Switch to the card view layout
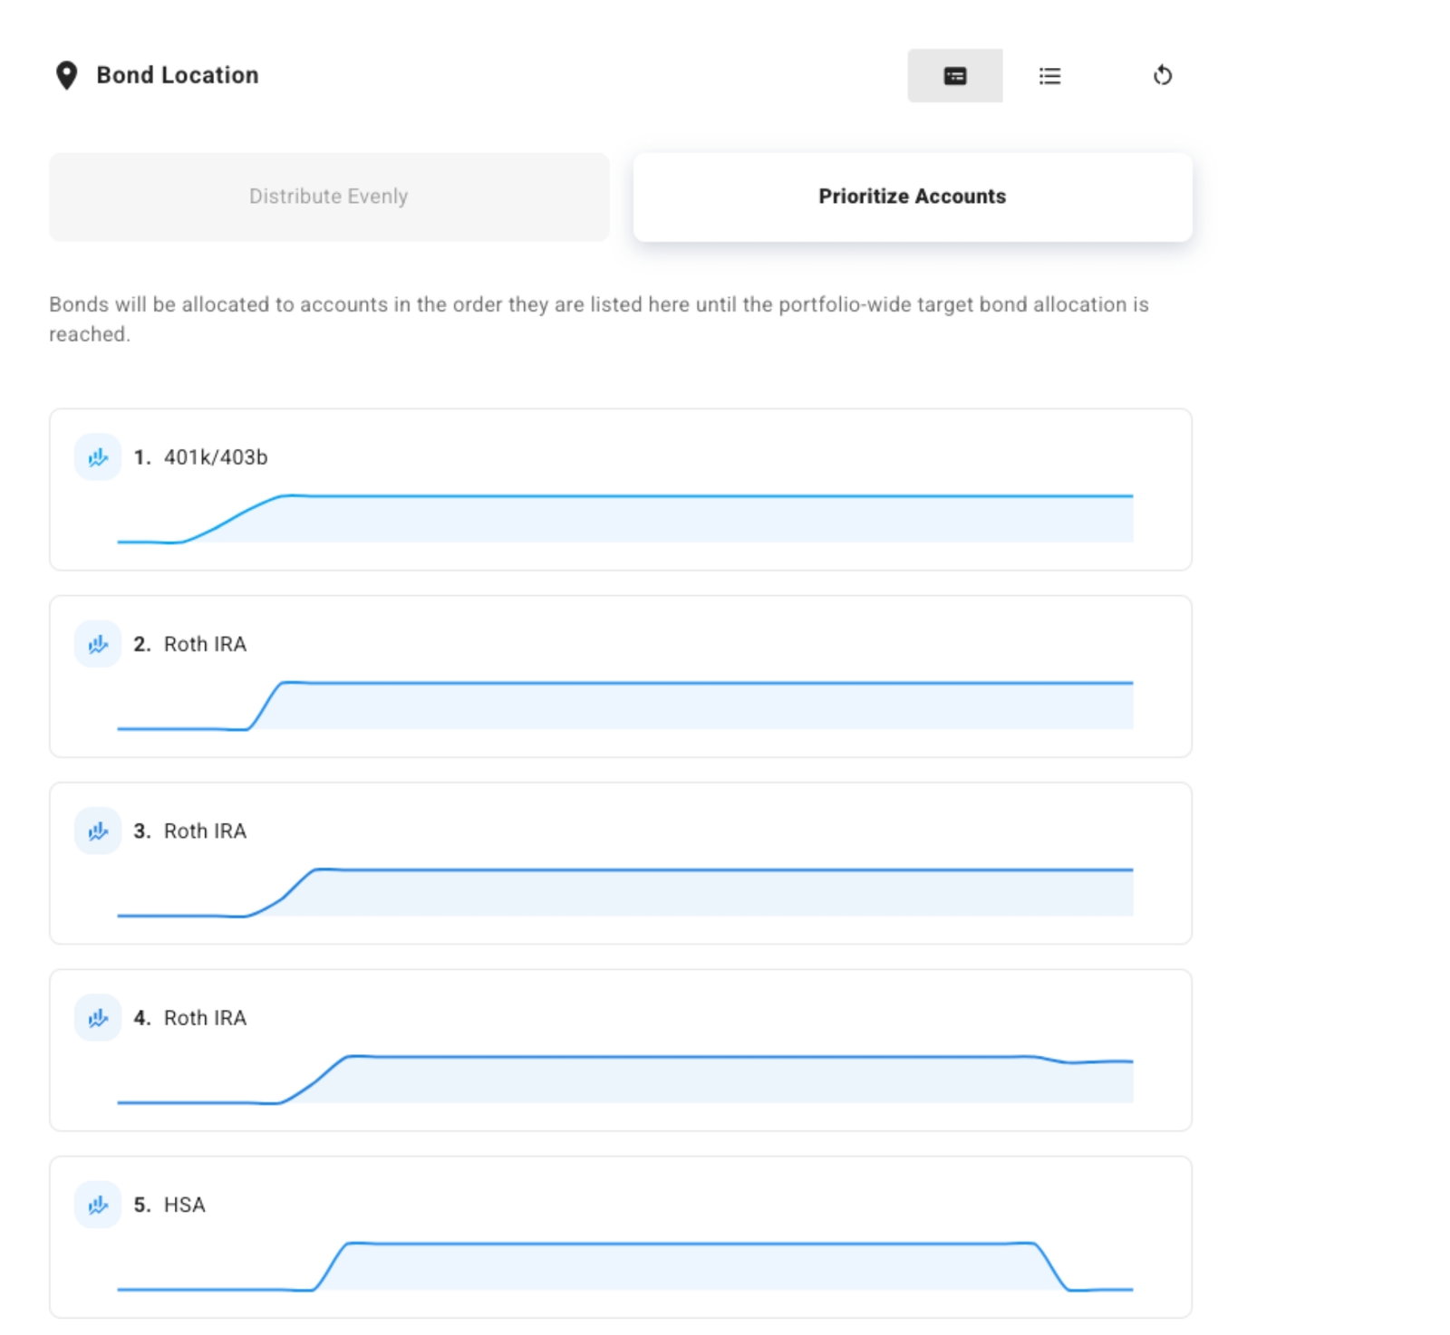The height and width of the screenshot is (1335, 1450). click(x=954, y=76)
